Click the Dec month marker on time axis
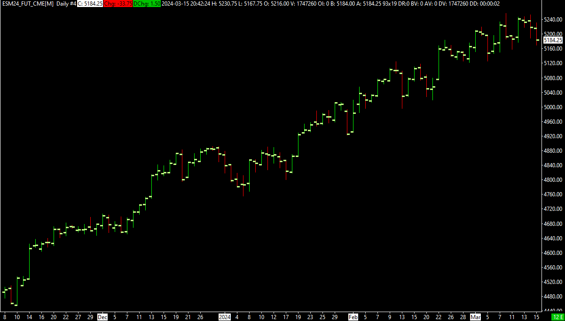The width and height of the screenshot is (565, 321). (x=102, y=317)
